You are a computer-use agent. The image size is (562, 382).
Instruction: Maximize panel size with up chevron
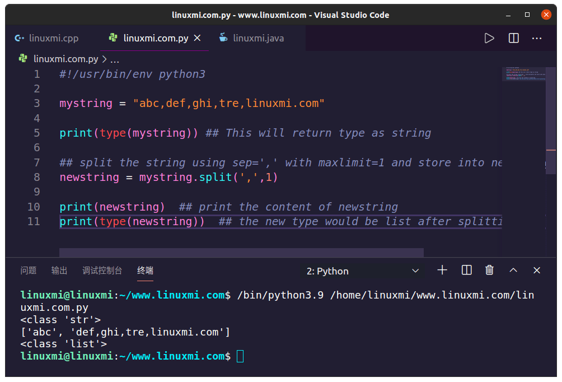513,271
